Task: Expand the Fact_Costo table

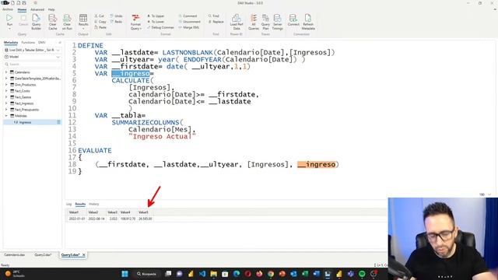Action: click(6, 91)
